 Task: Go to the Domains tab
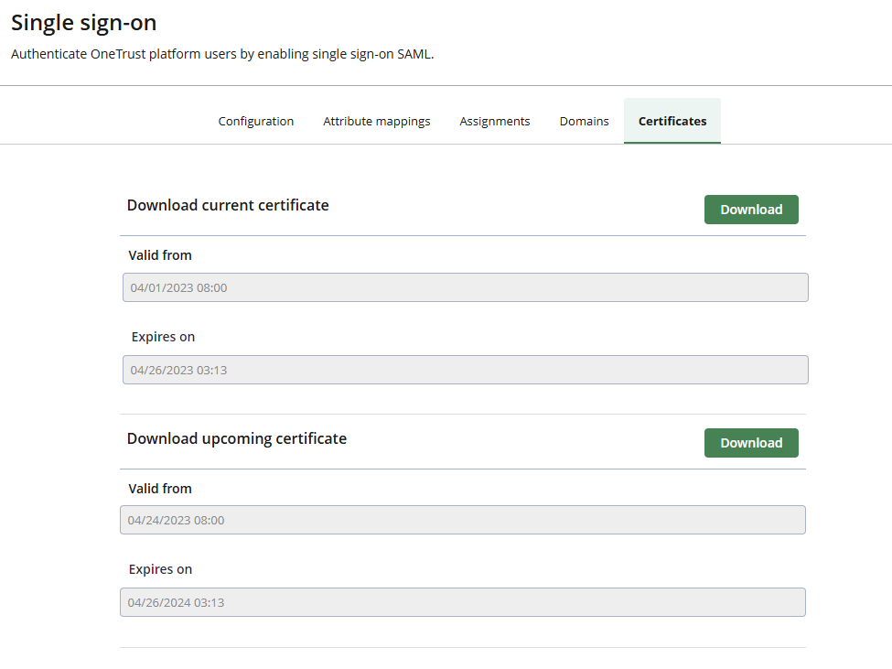[584, 121]
